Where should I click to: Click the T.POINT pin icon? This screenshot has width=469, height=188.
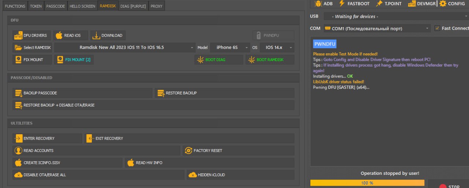click(379, 4)
